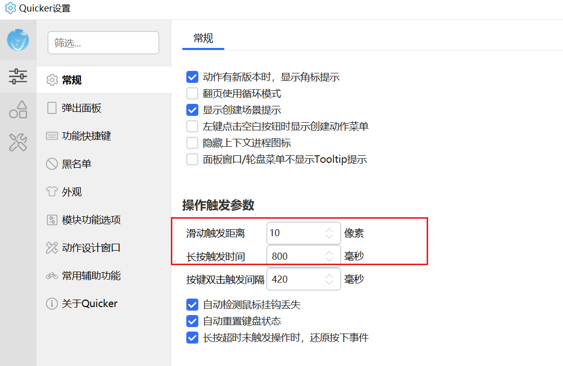This screenshot has width=563, height=366.
Task: Open the 常规 settings category
Action: point(104,80)
